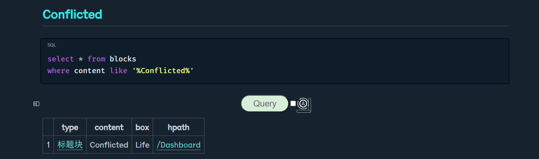Click the 'where' keyword in SQL code
The image size is (539, 159).
(58, 71)
